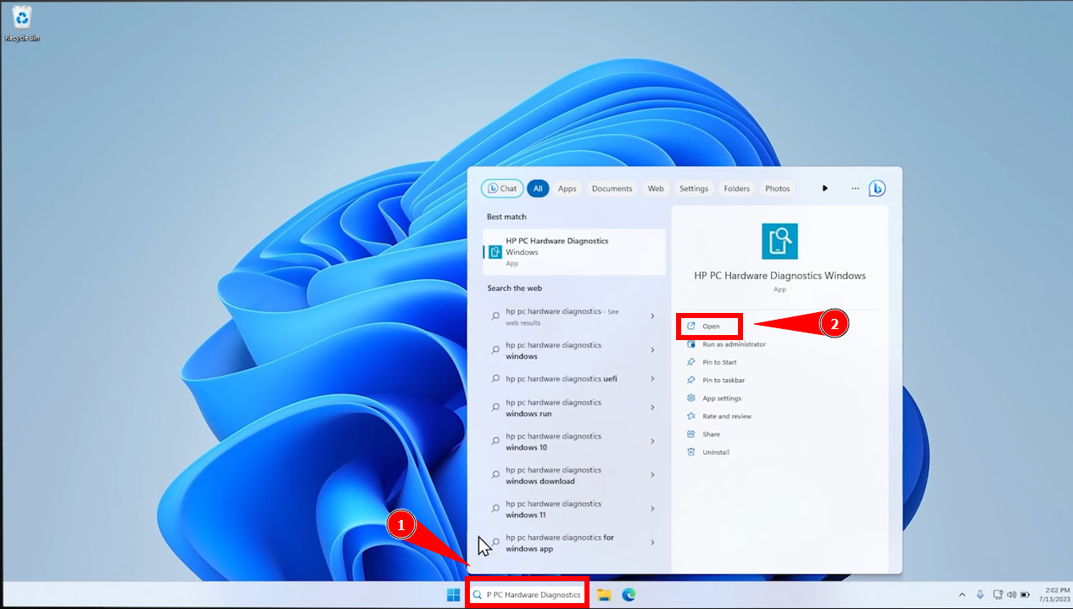Expand hidden icons in the system tray
The height and width of the screenshot is (609, 1073).
coord(963,595)
